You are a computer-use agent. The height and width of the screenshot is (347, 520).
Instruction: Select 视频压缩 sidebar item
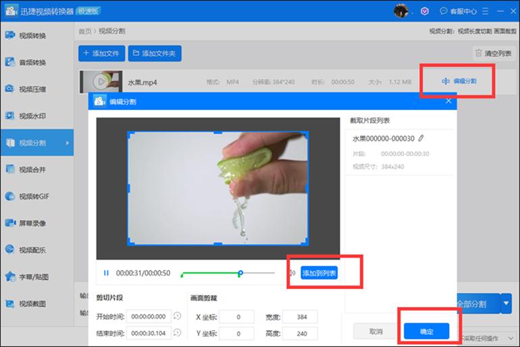(36, 89)
